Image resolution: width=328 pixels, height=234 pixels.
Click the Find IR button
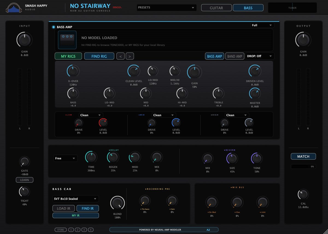[x=87, y=208]
